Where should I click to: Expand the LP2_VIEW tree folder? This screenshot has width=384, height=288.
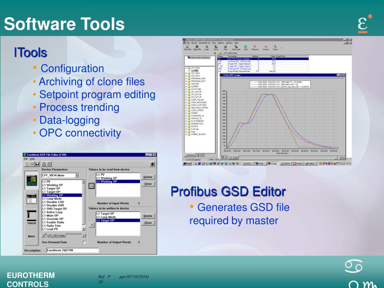coord(186,73)
